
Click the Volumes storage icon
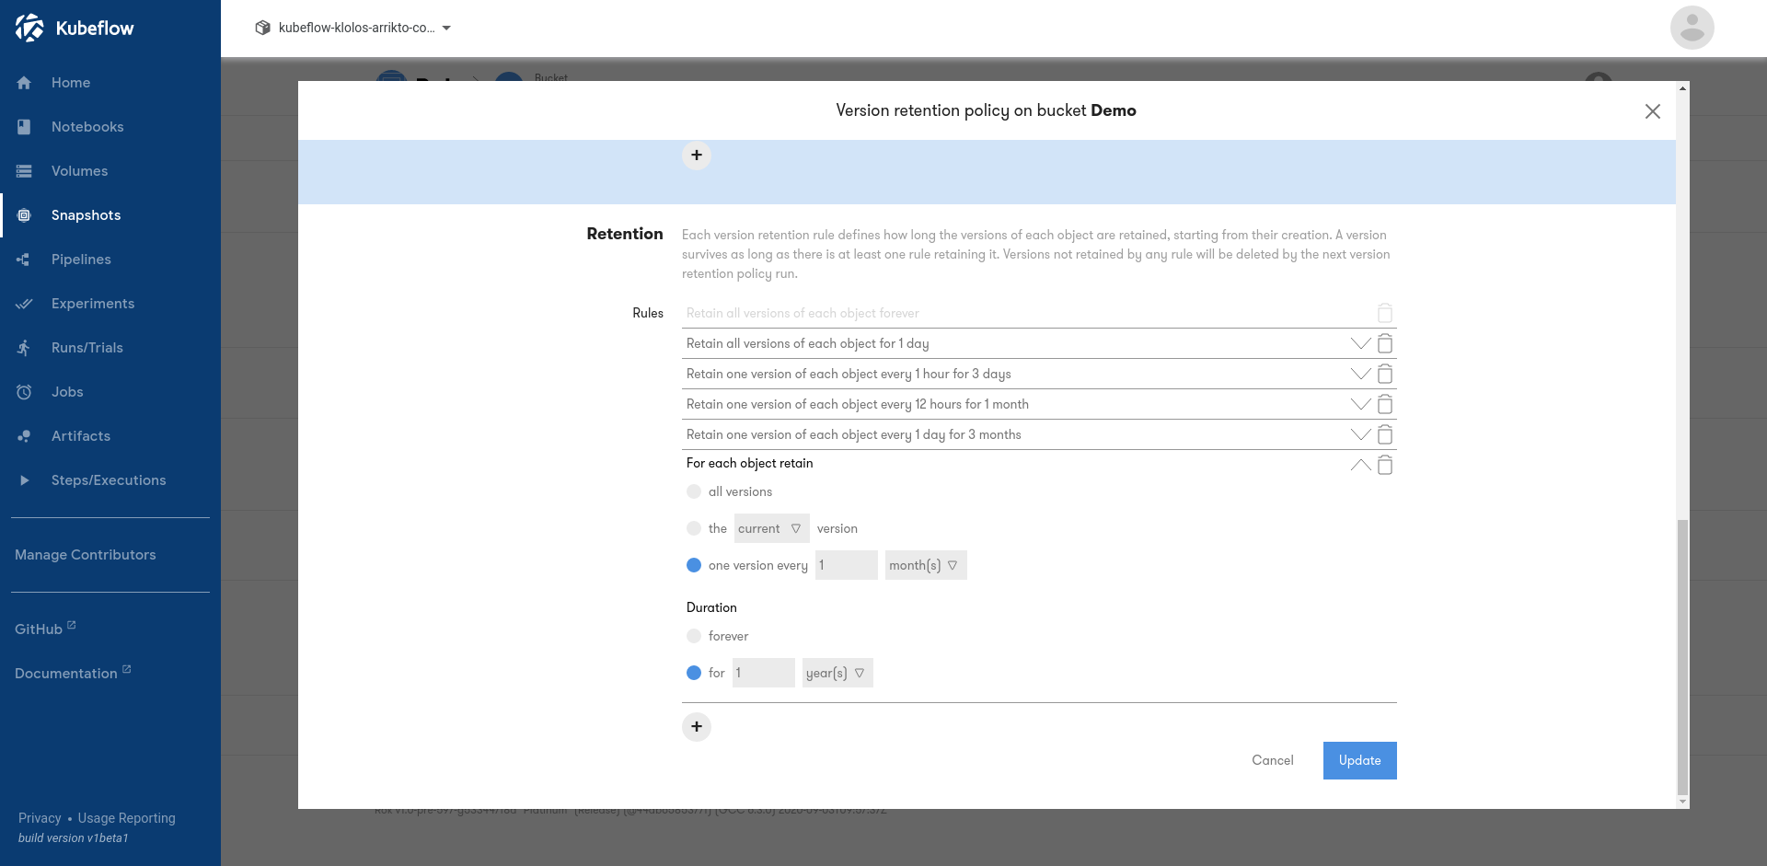point(24,171)
